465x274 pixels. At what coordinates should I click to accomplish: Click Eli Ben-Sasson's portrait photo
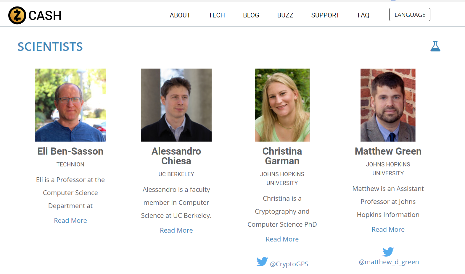(x=70, y=105)
